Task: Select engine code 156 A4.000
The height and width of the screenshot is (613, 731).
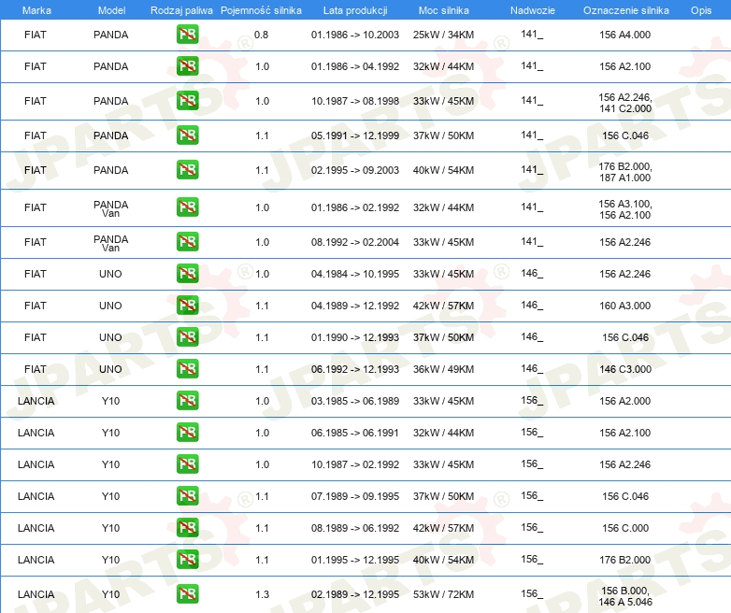Action: click(x=624, y=35)
